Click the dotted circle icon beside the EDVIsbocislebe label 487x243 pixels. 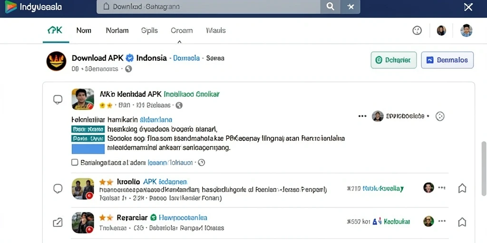point(440,116)
